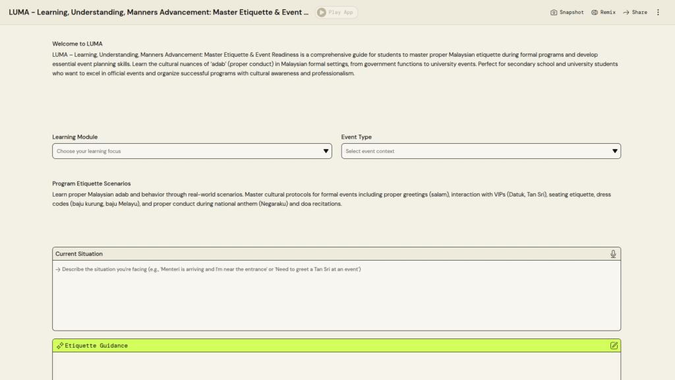
Task: Click the microphone icon in Current Situation
Action: pos(613,254)
